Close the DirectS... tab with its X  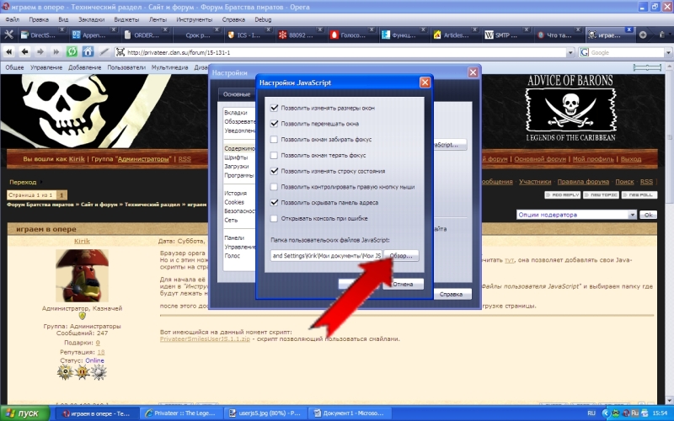pyautogui.click(x=62, y=29)
